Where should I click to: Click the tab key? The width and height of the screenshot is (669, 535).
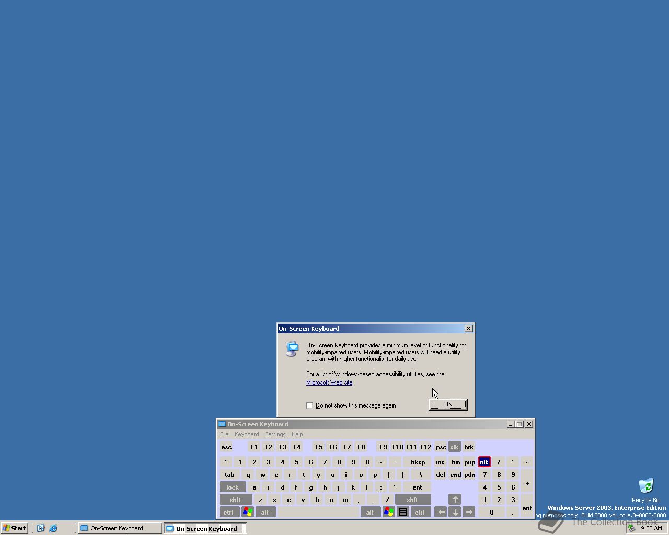(229, 474)
